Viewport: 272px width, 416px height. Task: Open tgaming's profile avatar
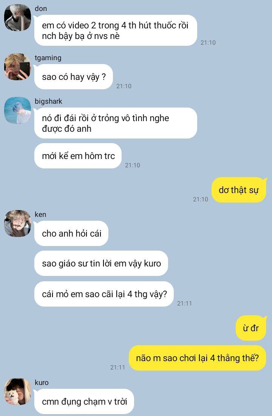click(x=17, y=67)
